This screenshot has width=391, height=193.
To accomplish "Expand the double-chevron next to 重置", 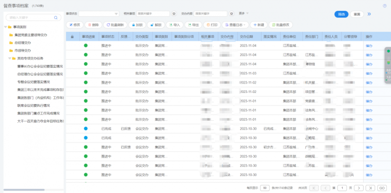I will pos(369,14).
